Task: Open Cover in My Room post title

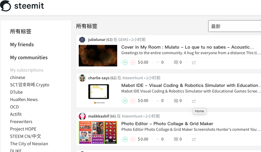Action: (188, 47)
